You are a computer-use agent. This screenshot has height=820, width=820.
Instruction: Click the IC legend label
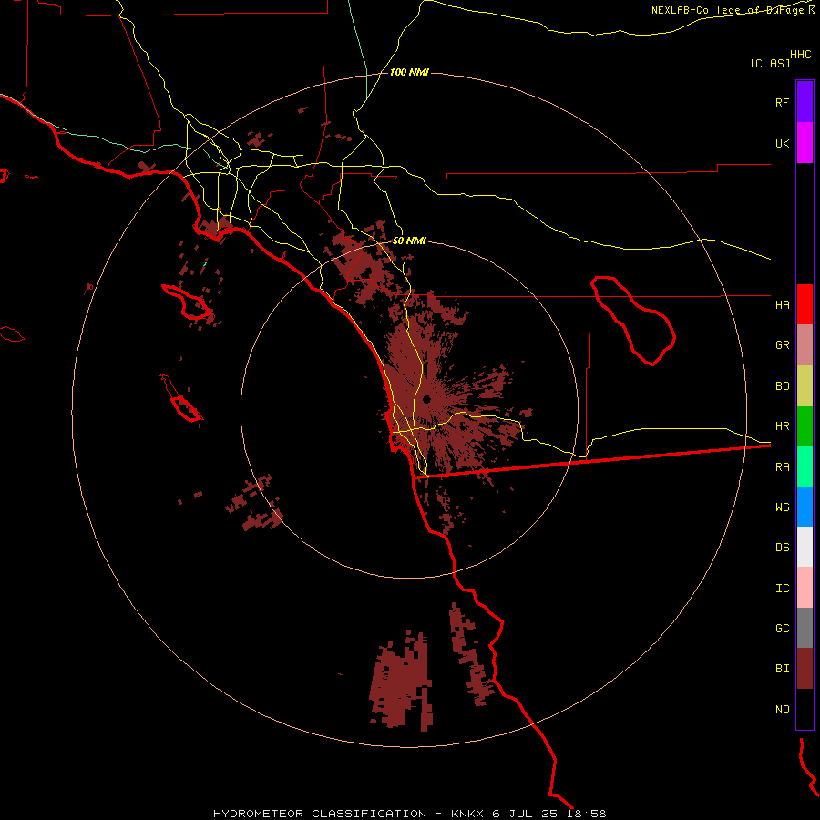(x=782, y=589)
